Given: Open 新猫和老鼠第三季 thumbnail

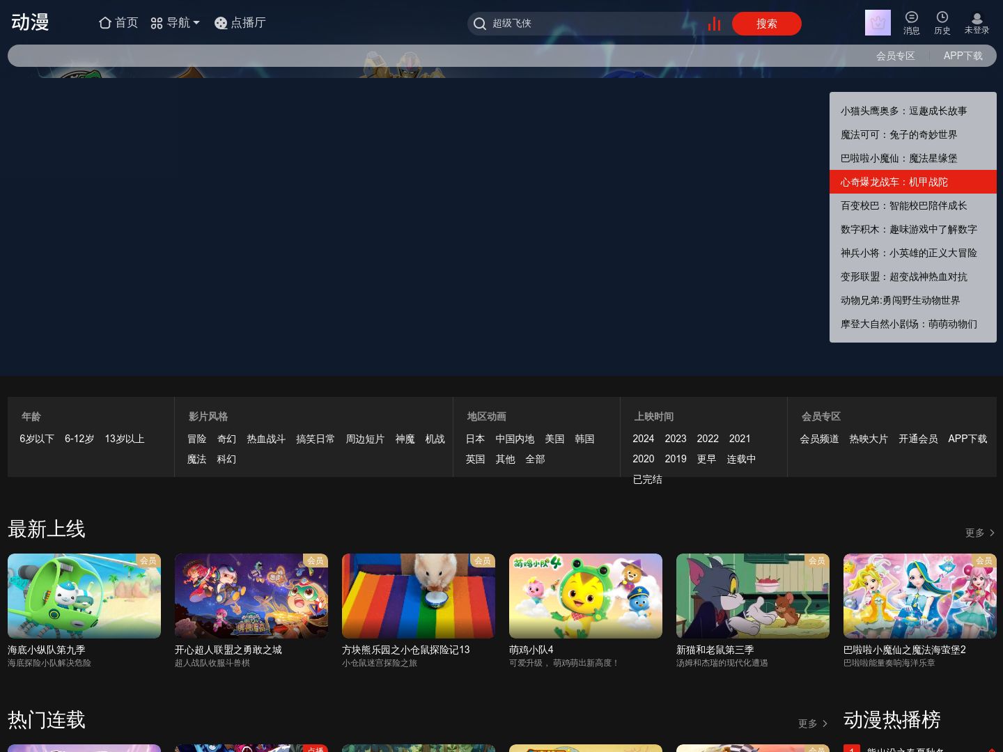Looking at the screenshot, I should pyautogui.click(x=753, y=596).
